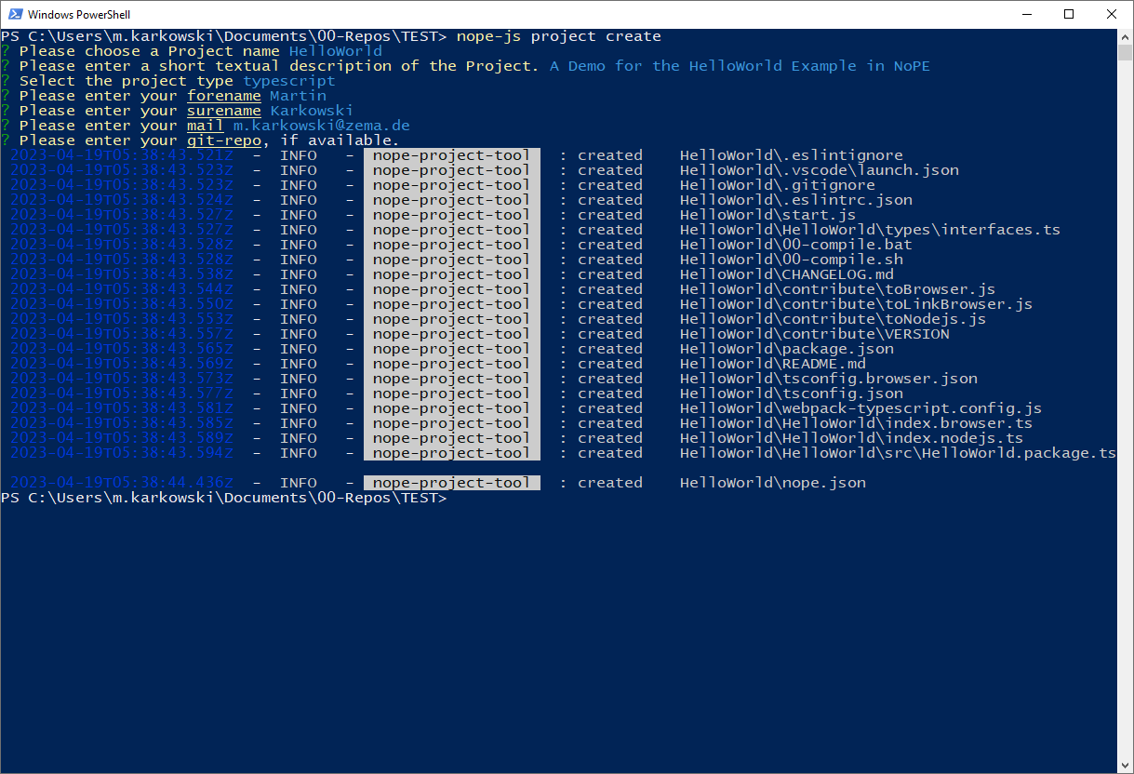
Task: Click path 'HelloWorld\contribute\toNodejs.js'
Action: (834, 319)
